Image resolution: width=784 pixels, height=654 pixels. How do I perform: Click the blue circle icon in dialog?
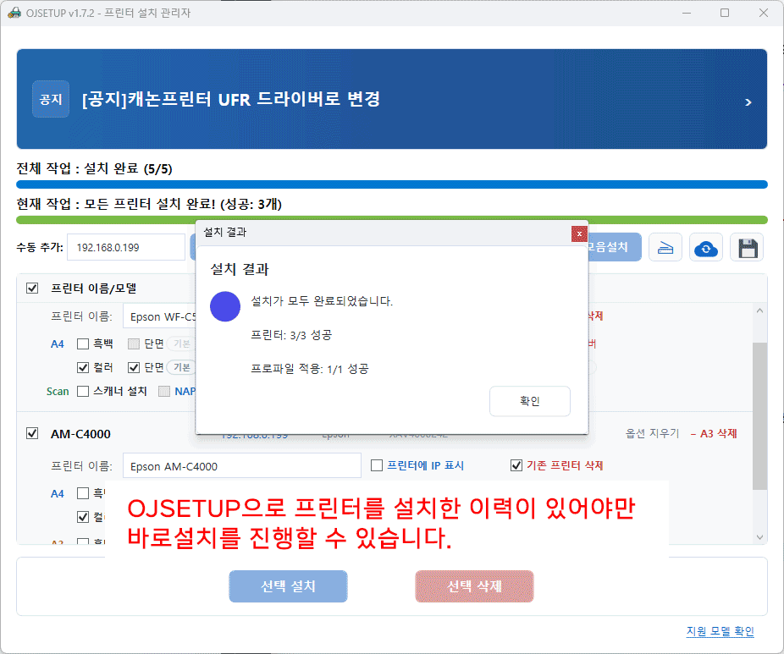coord(225,306)
